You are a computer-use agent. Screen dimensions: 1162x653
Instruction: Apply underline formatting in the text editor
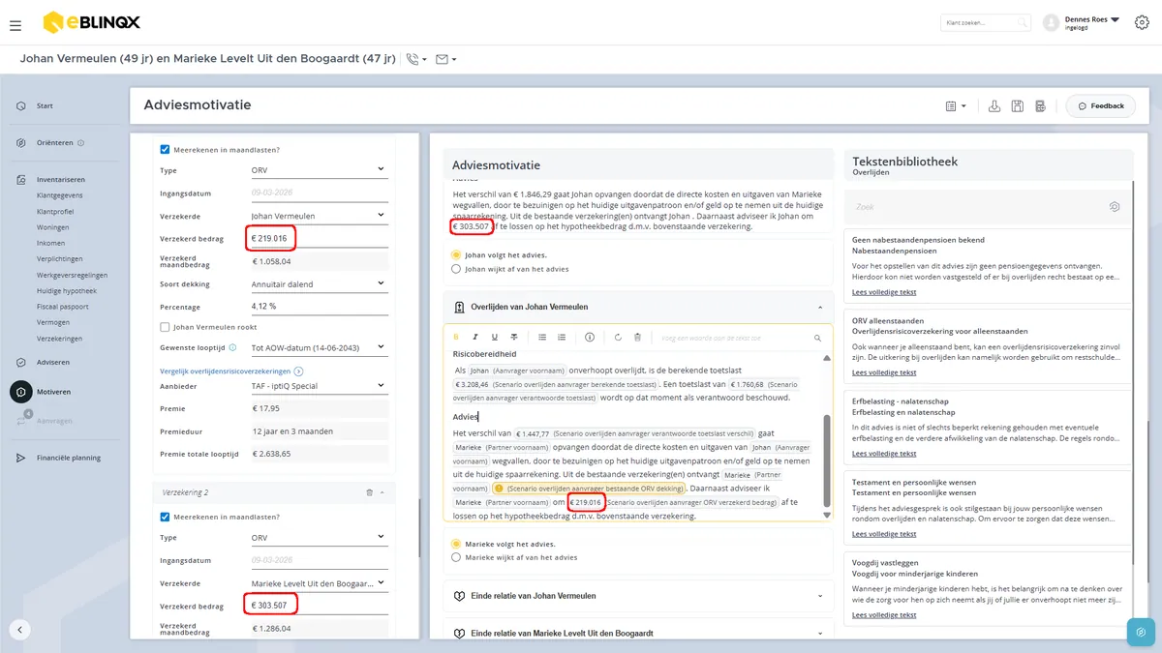tap(494, 337)
